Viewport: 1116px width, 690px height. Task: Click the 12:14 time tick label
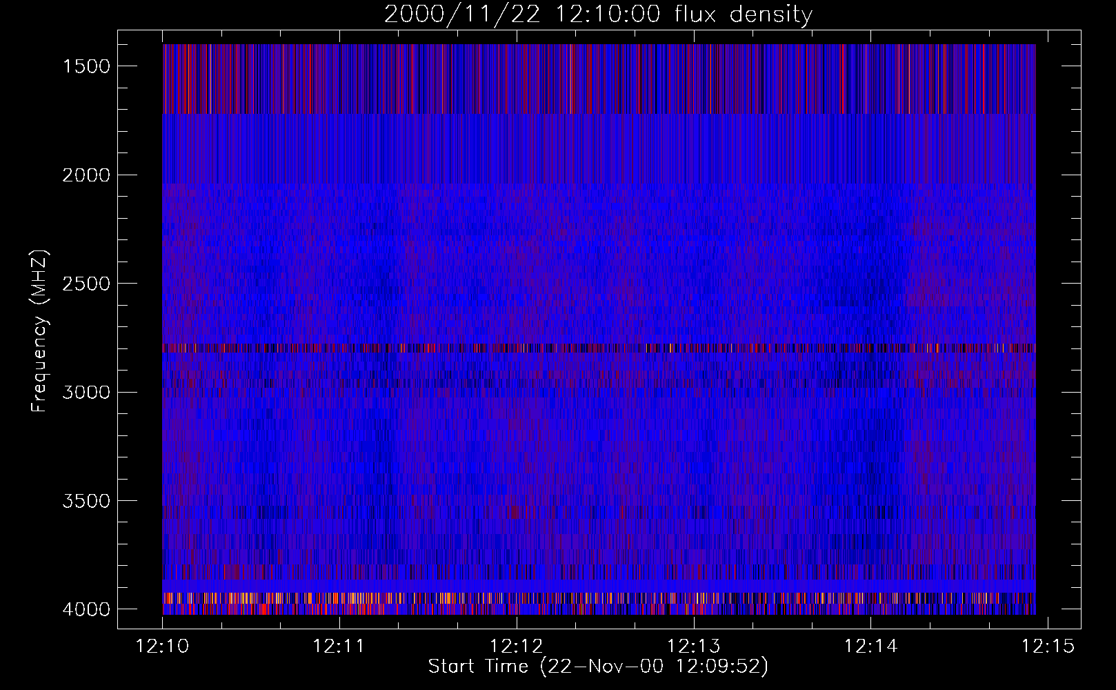870,647
